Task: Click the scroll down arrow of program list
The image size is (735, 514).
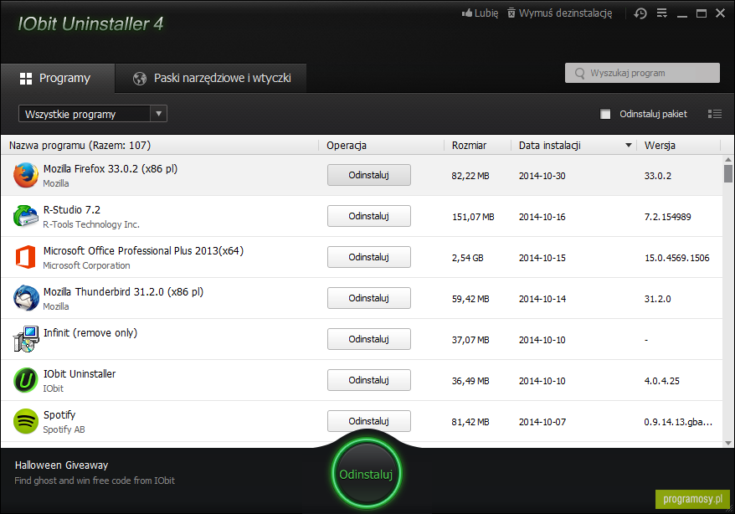Action: [728, 443]
